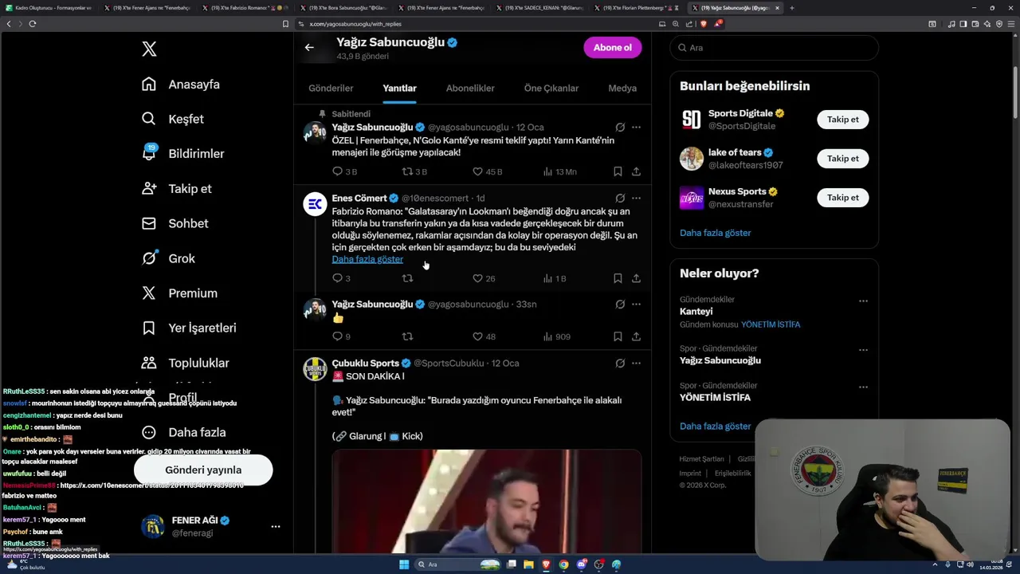Screen dimensions: 1020x574
Task: Open more options on Çubuklu Sports tweet
Action: point(636,364)
